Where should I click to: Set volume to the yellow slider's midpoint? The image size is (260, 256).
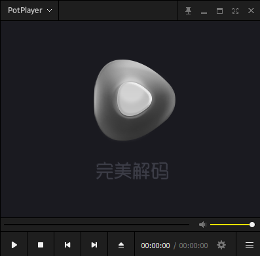pyautogui.click(x=231, y=225)
